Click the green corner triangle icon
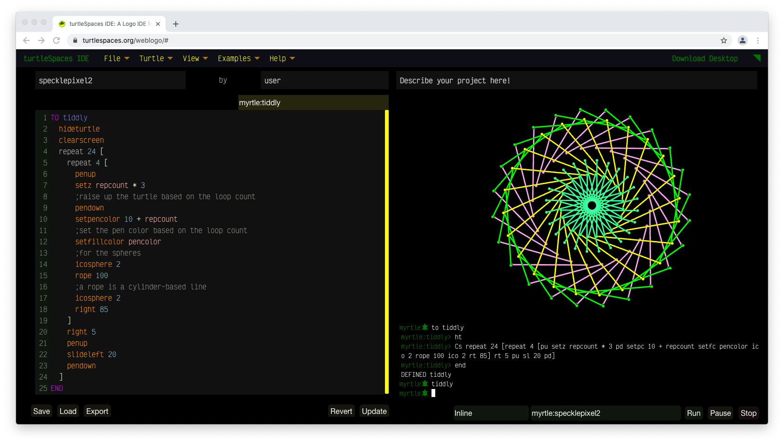The width and height of the screenshot is (784, 444). click(757, 58)
